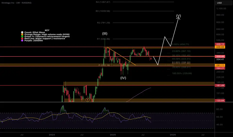
Task: Click the 950.00 price axis value
Action: tap(220, 15)
